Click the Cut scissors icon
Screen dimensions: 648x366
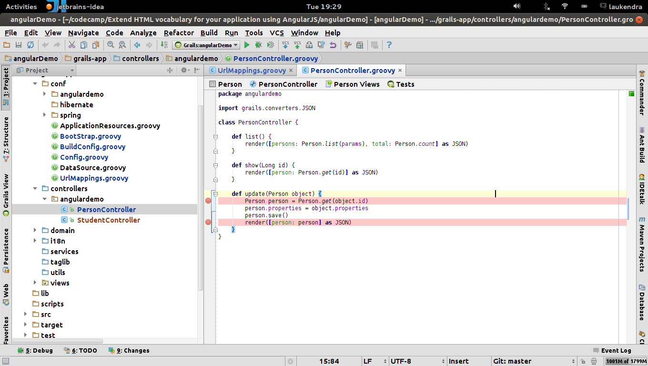pyautogui.click(x=72, y=45)
